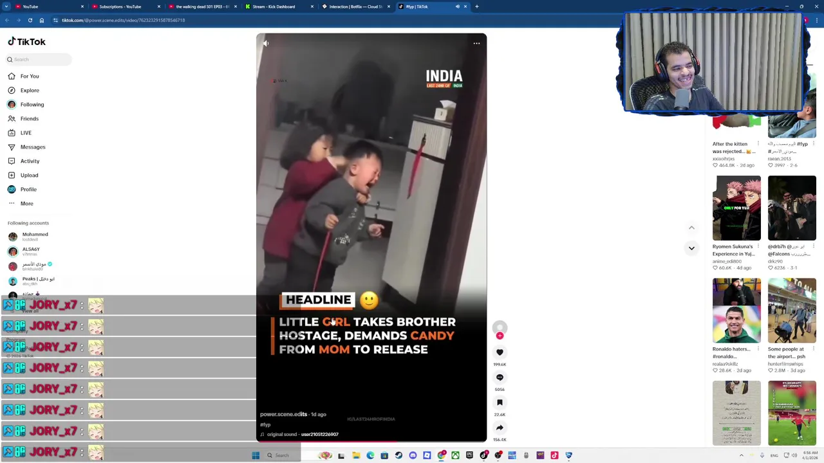Viewport: 824px width, 463px height.
Task: Open Windows taskbar Search box
Action: pos(282,455)
